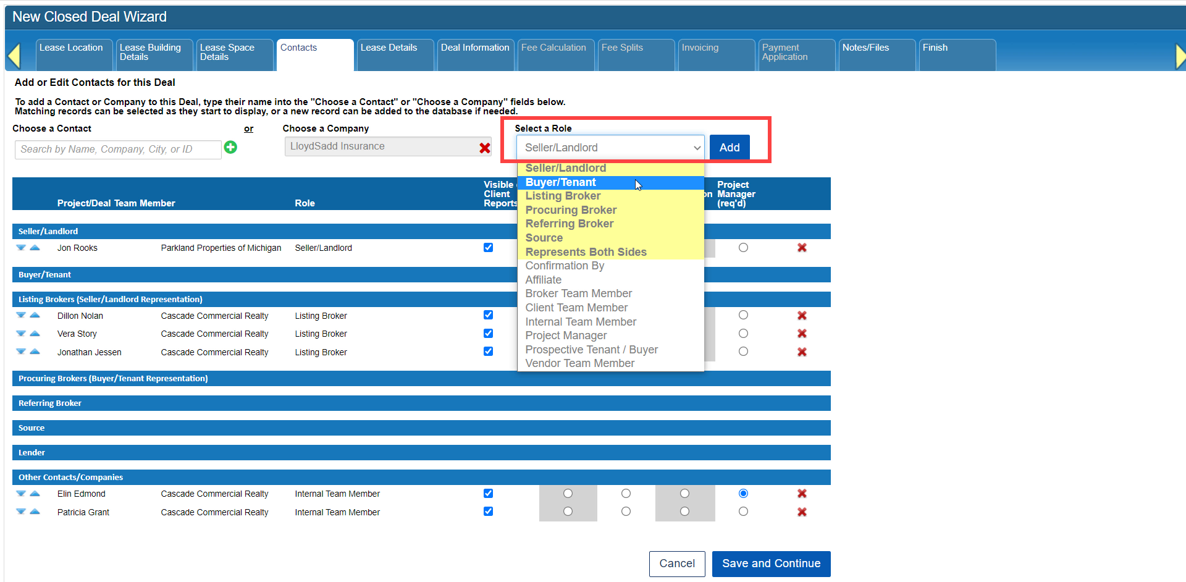Set Patricia Grant as Project Manager
This screenshot has height=582, width=1186.
[x=743, y=512]
